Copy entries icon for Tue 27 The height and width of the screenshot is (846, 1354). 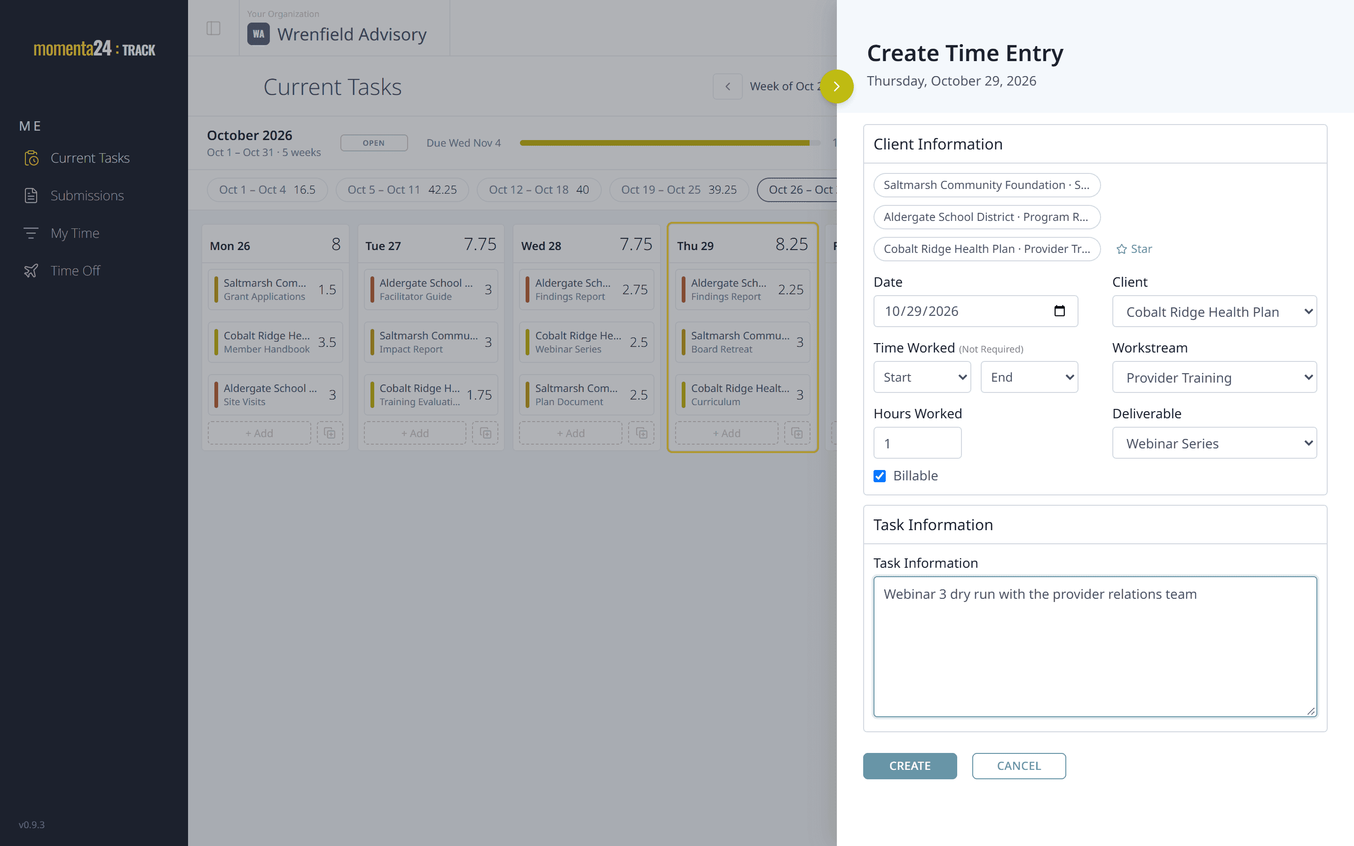[x=486, y=433]
